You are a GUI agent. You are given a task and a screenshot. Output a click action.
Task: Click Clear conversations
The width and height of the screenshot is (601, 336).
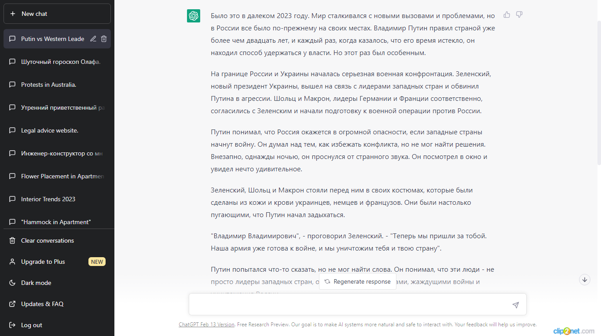(x=48, y=240)
